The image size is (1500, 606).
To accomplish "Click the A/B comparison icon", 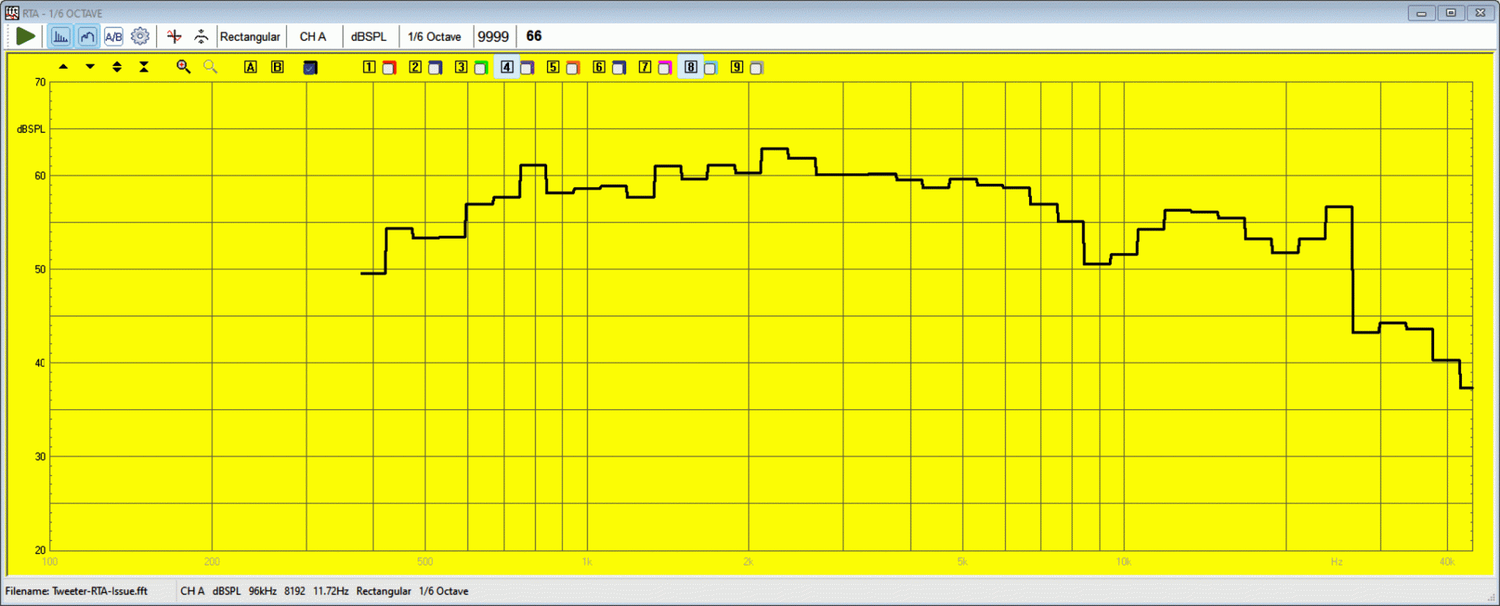I will [114, 36].
